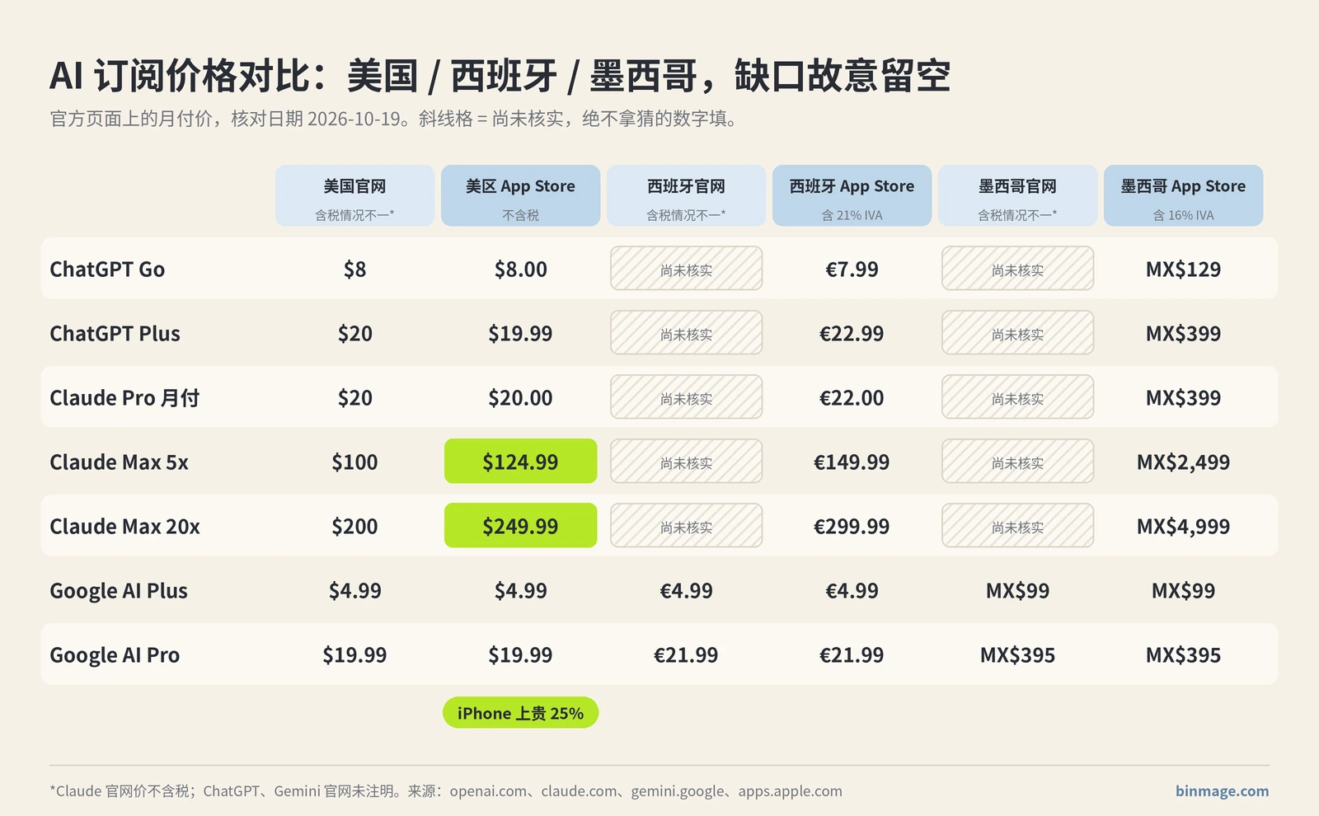Select the green "iPhone 上贵 25%" badge
The width and height of the screenshot is (1319, 816).
coord(520,713)
